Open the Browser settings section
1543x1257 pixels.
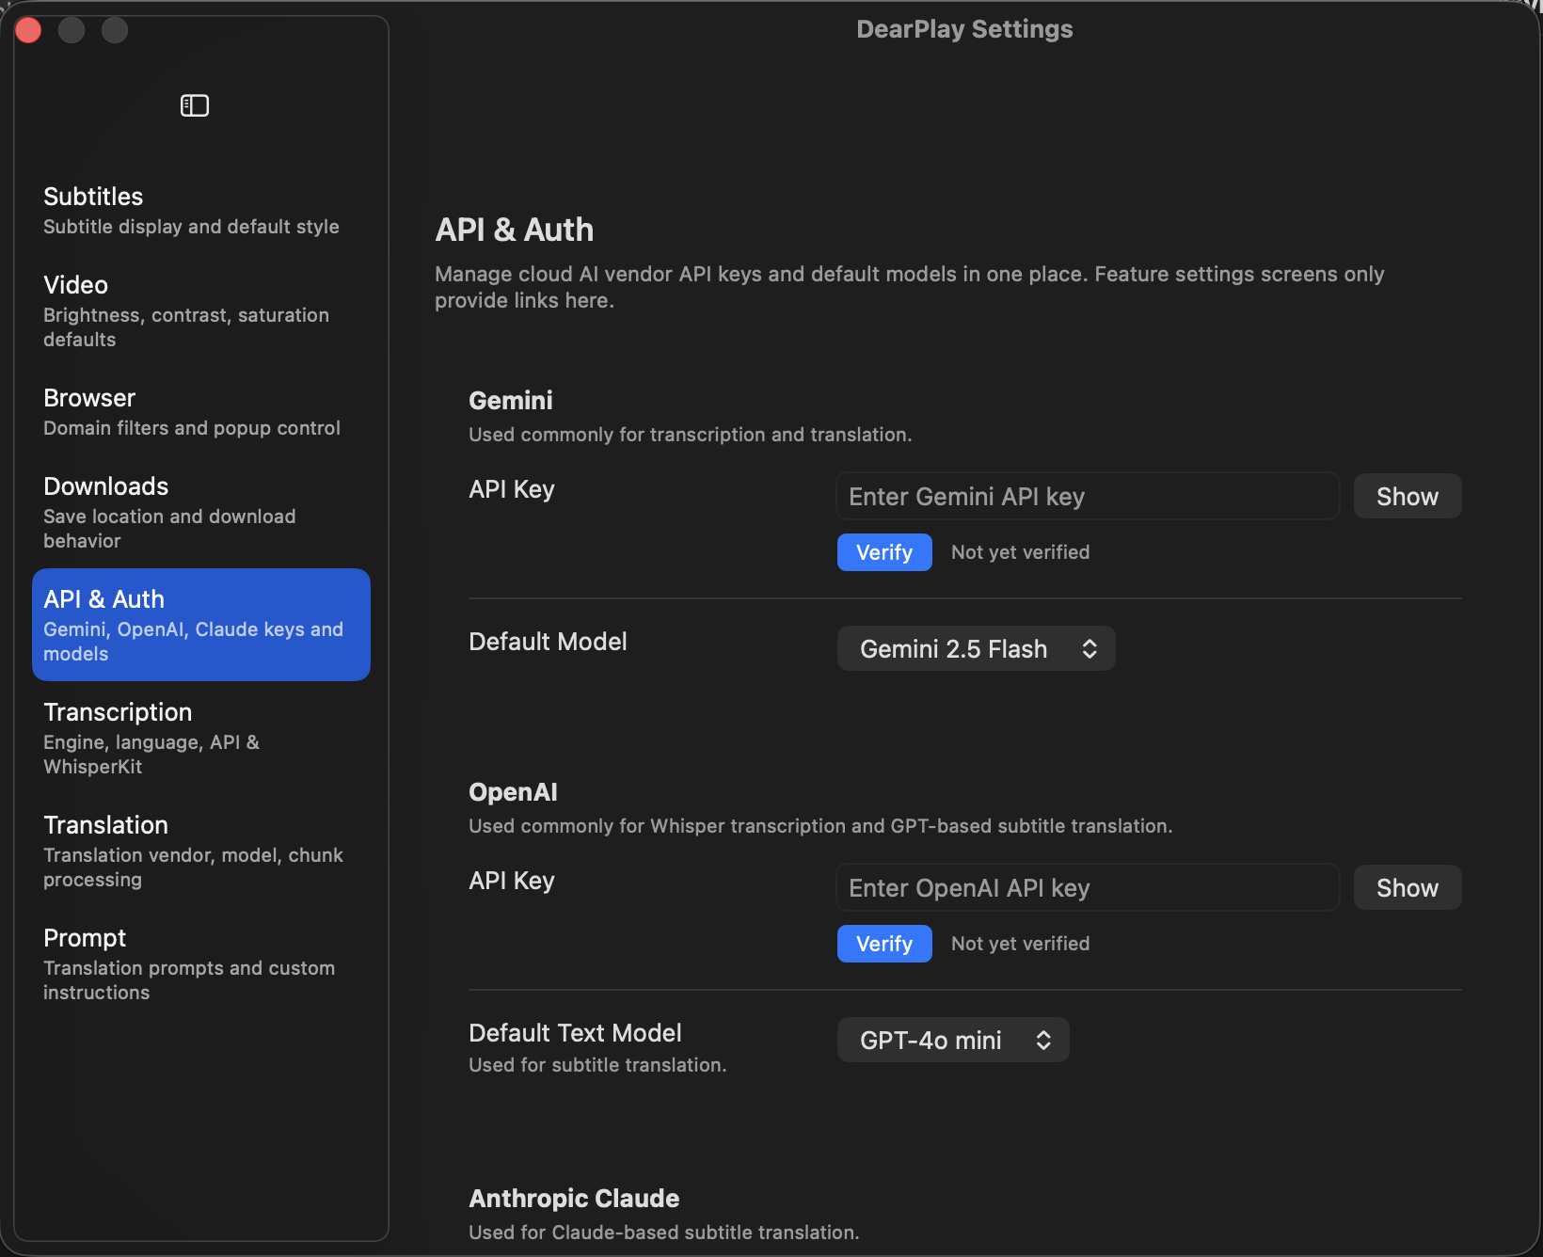pyautogui.click(x=201, y=412)
